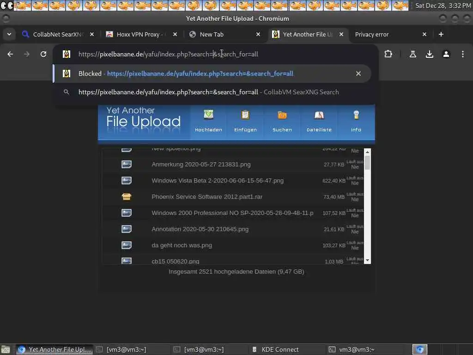
Task: Go back with the browser back arrow
Action: click(x=10, y=54)
